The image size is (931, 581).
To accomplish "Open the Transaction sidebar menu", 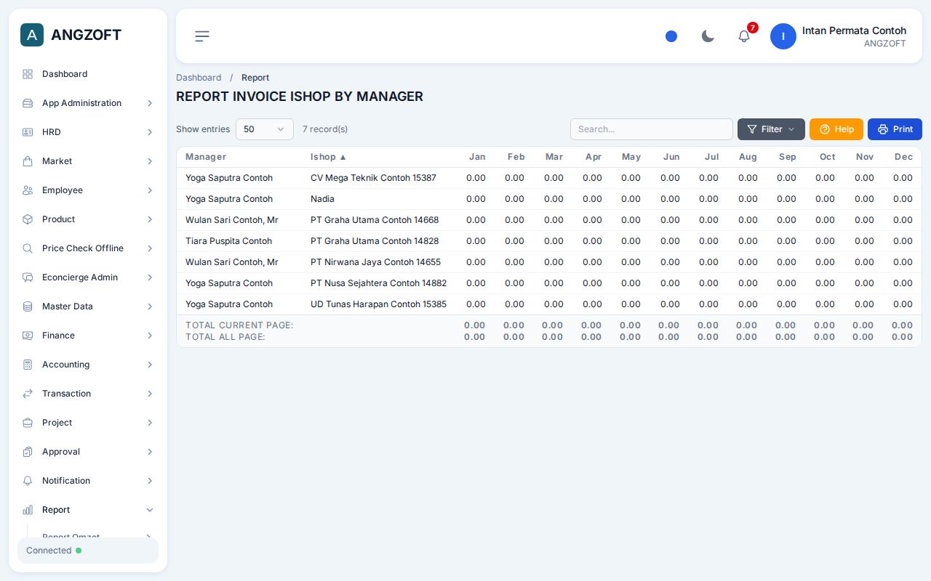I will (x=88, y=394).
